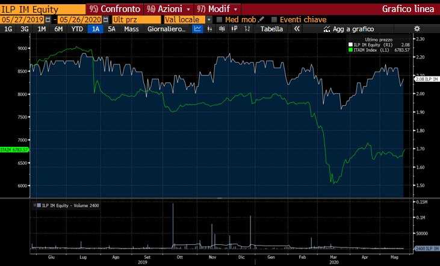
Task: Select the 1G time range
Action: pos(8,29)
